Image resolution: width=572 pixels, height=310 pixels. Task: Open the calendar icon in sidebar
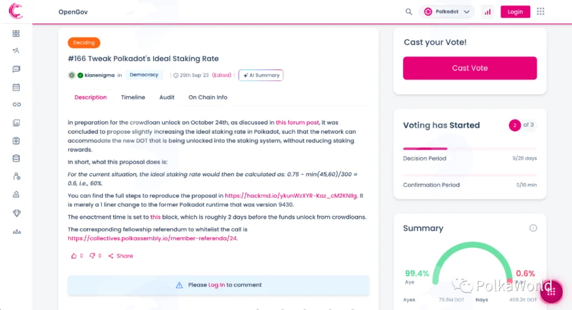click(x=16, y=87)
